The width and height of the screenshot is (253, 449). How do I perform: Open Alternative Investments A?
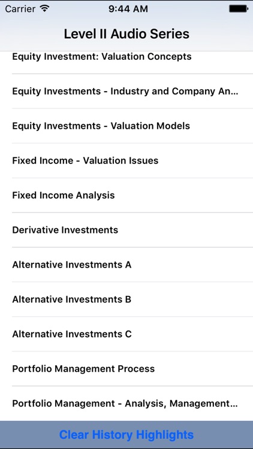point(126,264)
